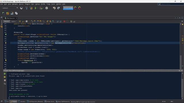Click the Debug Project icon
This screenshot has height=103, width=184.
41,8
